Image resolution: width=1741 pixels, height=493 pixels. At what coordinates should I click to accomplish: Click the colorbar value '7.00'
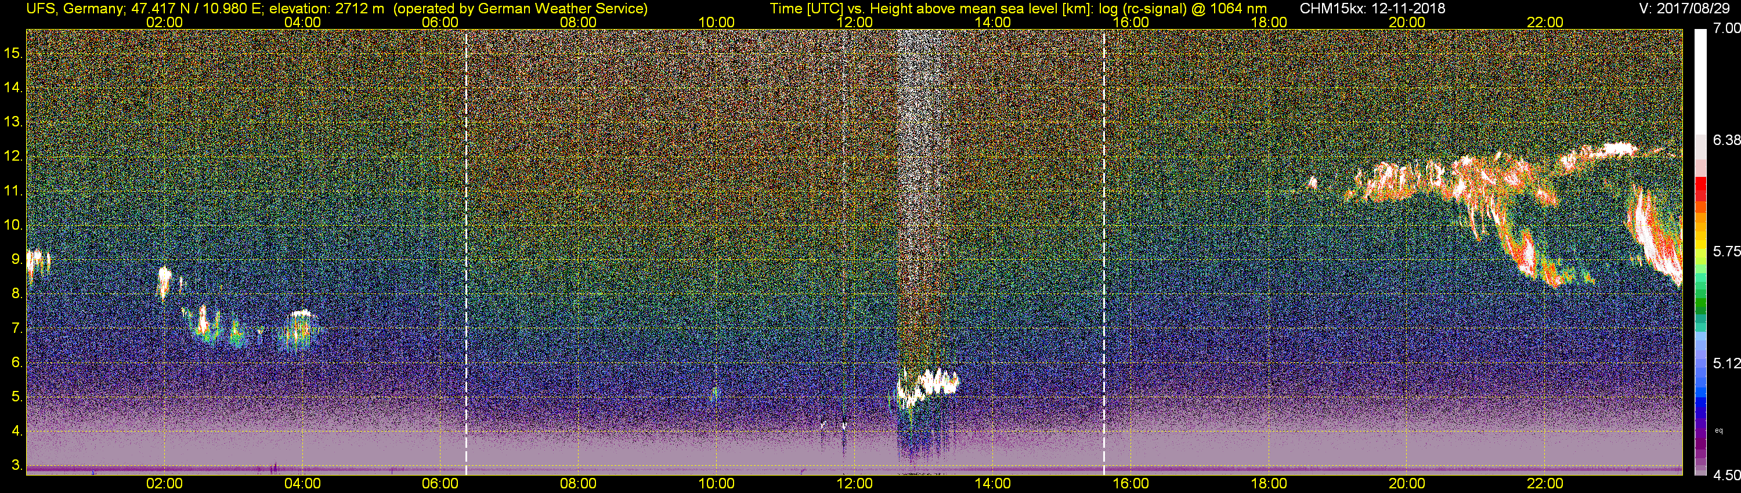point(1727,28)
